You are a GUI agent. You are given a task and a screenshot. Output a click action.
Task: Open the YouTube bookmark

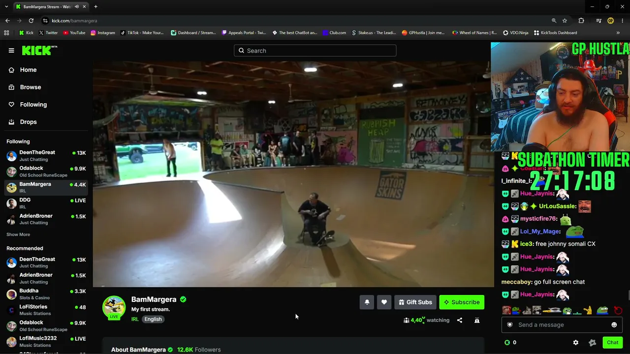(x=74, y=33)
